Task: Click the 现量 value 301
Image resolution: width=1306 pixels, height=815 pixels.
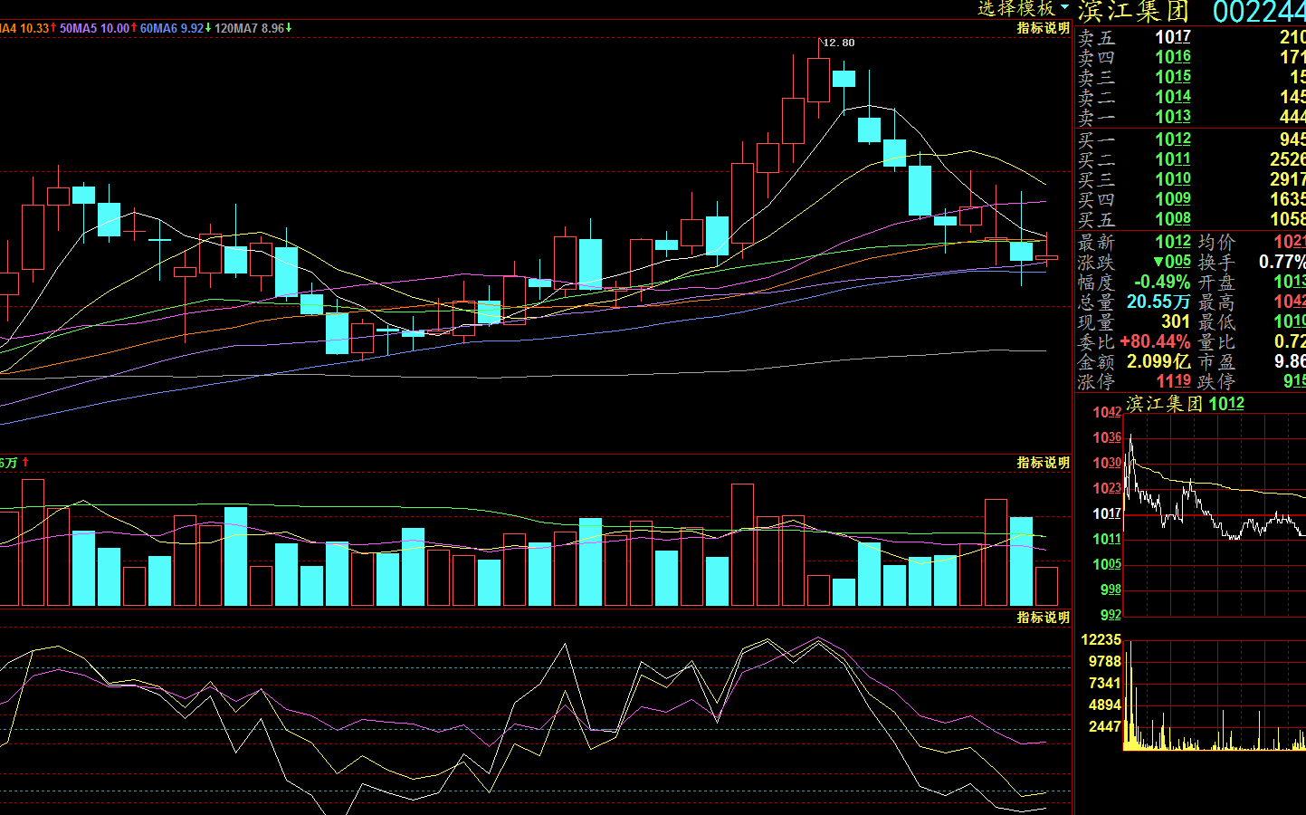Action: (1176, 321)
